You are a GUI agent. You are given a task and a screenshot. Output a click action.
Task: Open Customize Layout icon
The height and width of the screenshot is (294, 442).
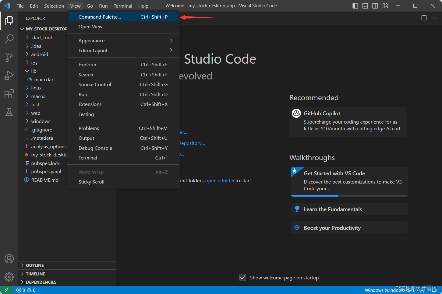pos(385,6)
